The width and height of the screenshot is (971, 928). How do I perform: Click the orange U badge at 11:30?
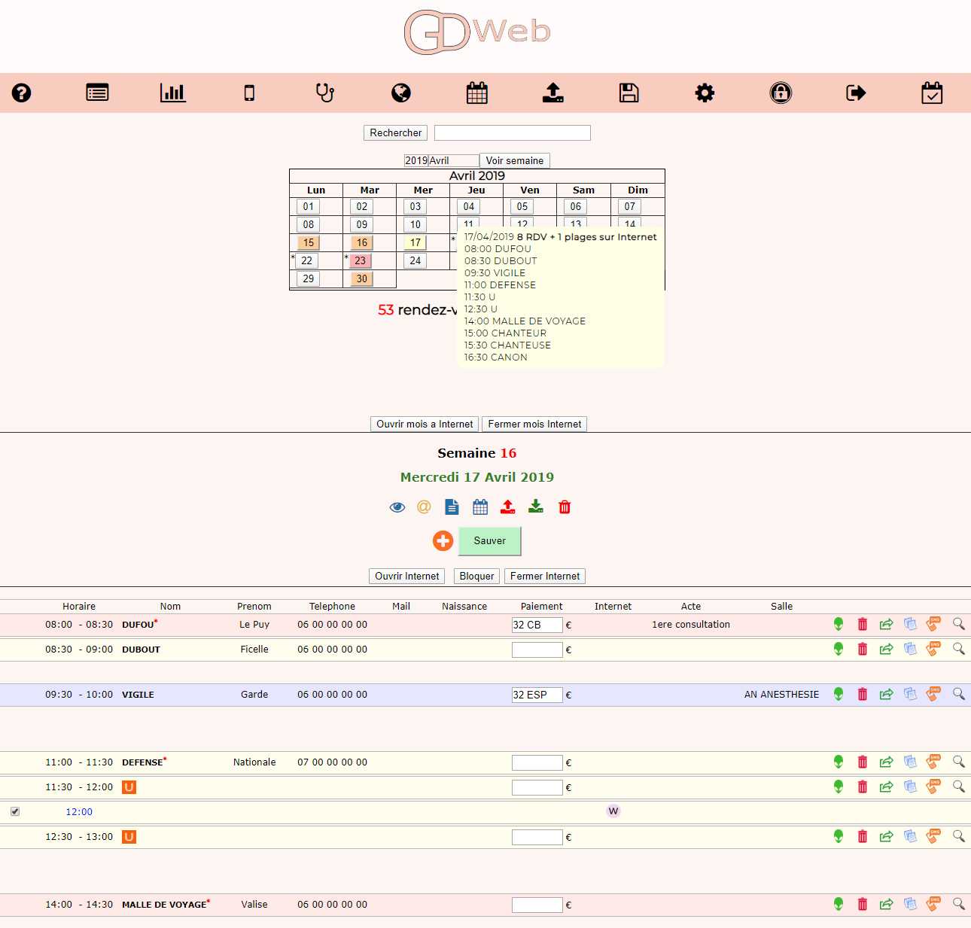point(129,787)
